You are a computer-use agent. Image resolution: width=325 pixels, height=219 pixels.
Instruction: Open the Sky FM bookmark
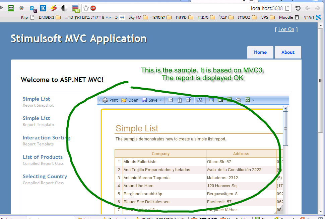(x=138, y=17)
